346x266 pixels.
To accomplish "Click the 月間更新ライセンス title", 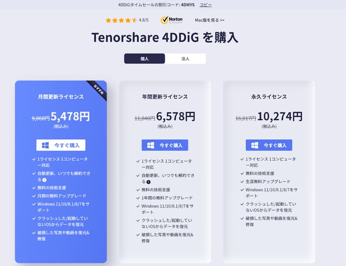I will point(61,96).
